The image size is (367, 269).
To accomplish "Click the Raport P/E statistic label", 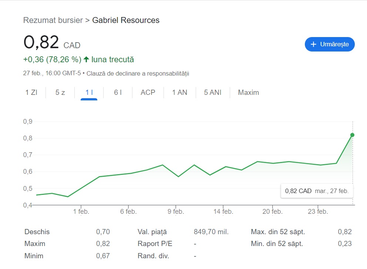I will coord(155,244).
